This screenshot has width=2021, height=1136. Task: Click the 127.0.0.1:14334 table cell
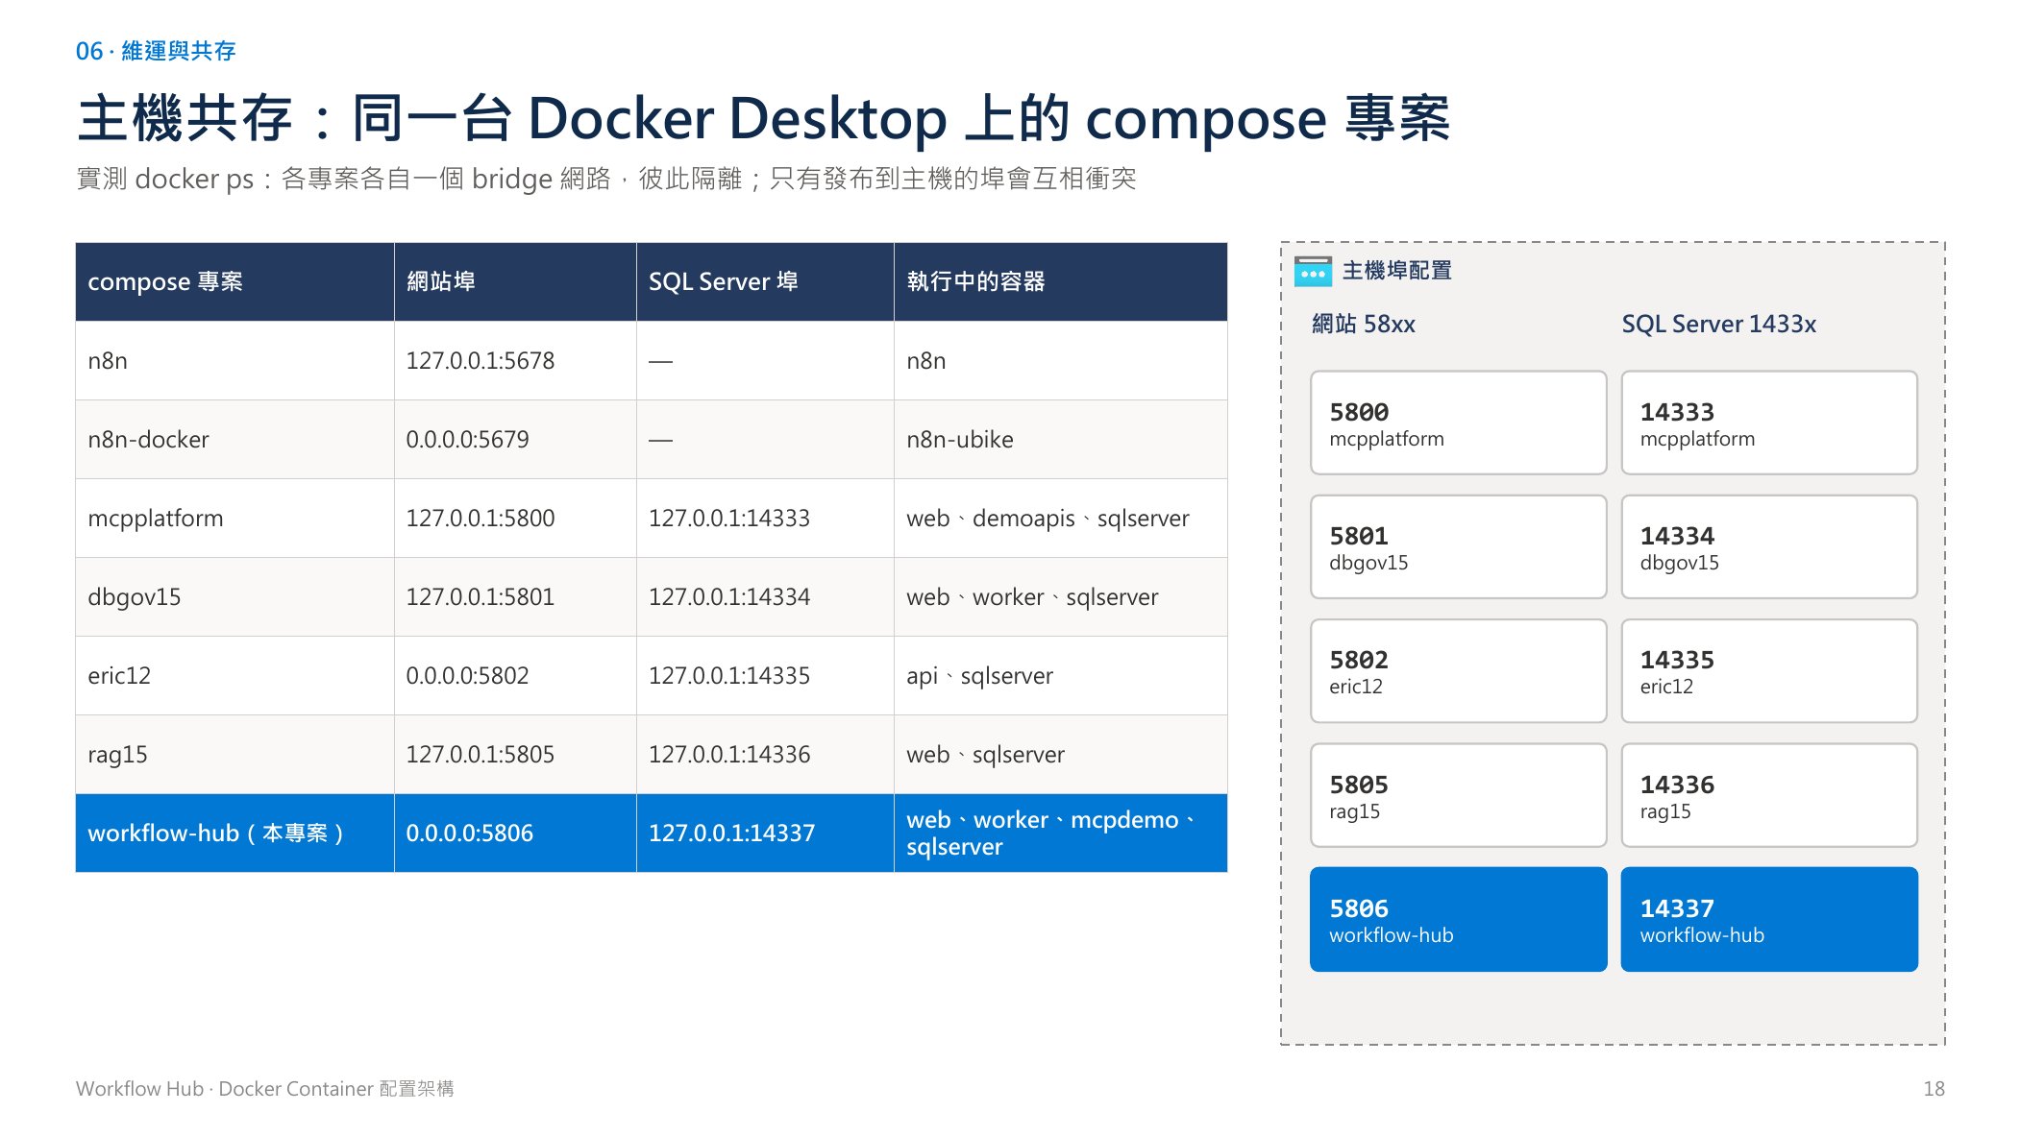(x=765, y=597)
